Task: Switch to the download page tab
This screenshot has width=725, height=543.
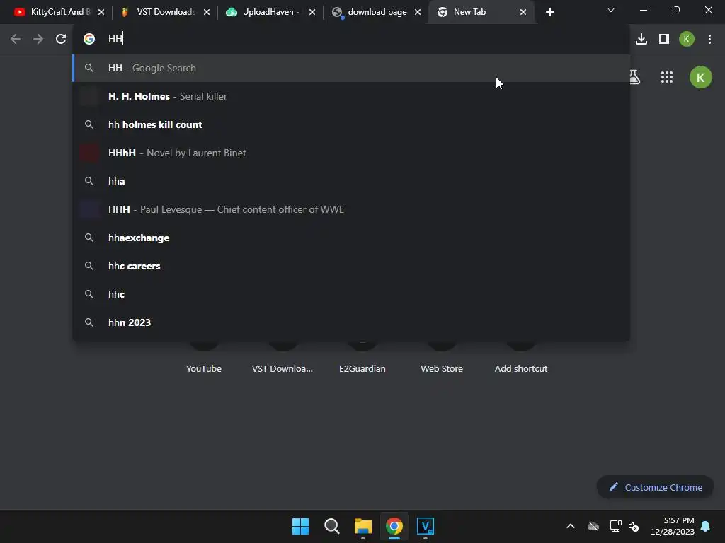Action: click(x=374, y=12)
